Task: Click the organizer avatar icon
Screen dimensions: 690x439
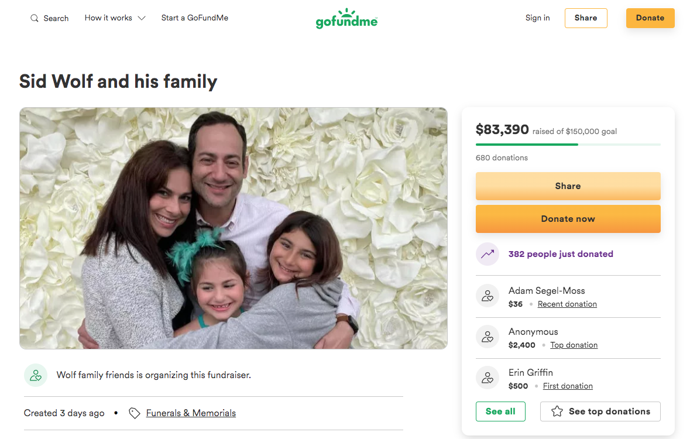Action: pyautogui.click(x=36, y=375)
